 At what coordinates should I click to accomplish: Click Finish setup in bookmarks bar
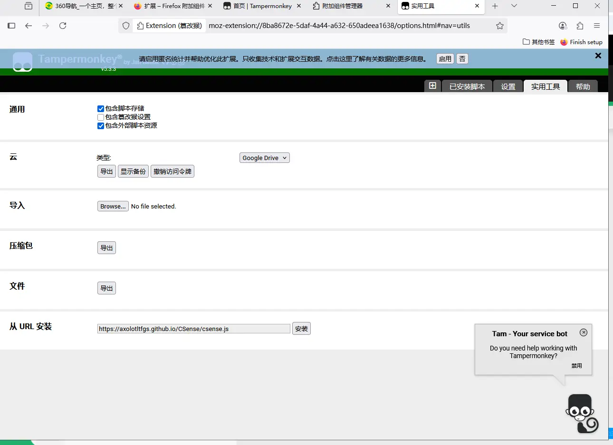(x=581, y=42)
